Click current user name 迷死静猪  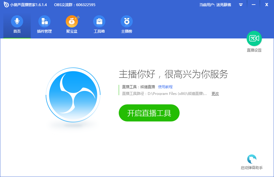coord(223,5)
